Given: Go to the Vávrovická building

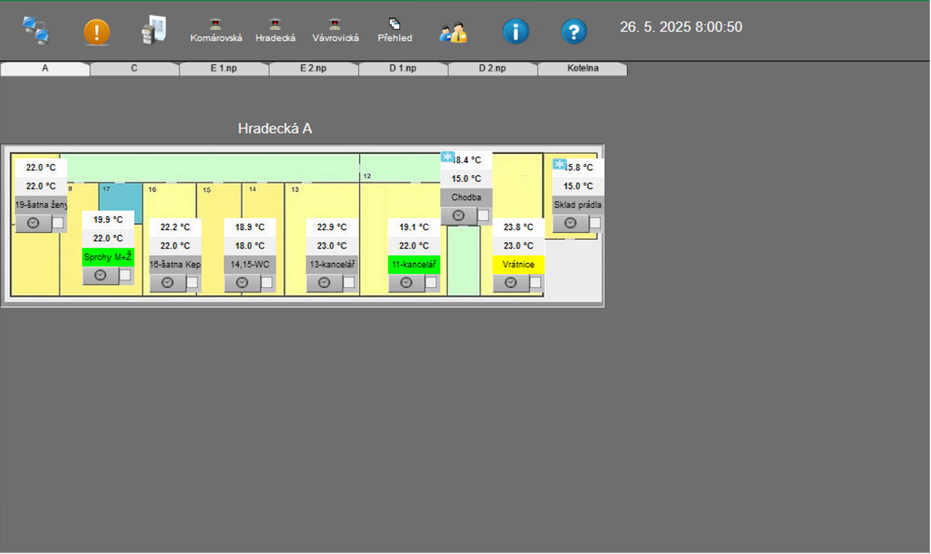Looking at the screenshot, I should point(335,32).
